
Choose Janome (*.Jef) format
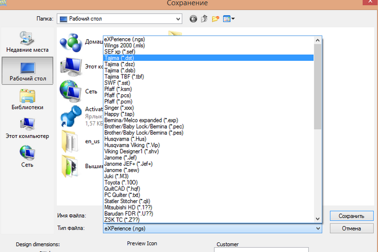point(208,158)
